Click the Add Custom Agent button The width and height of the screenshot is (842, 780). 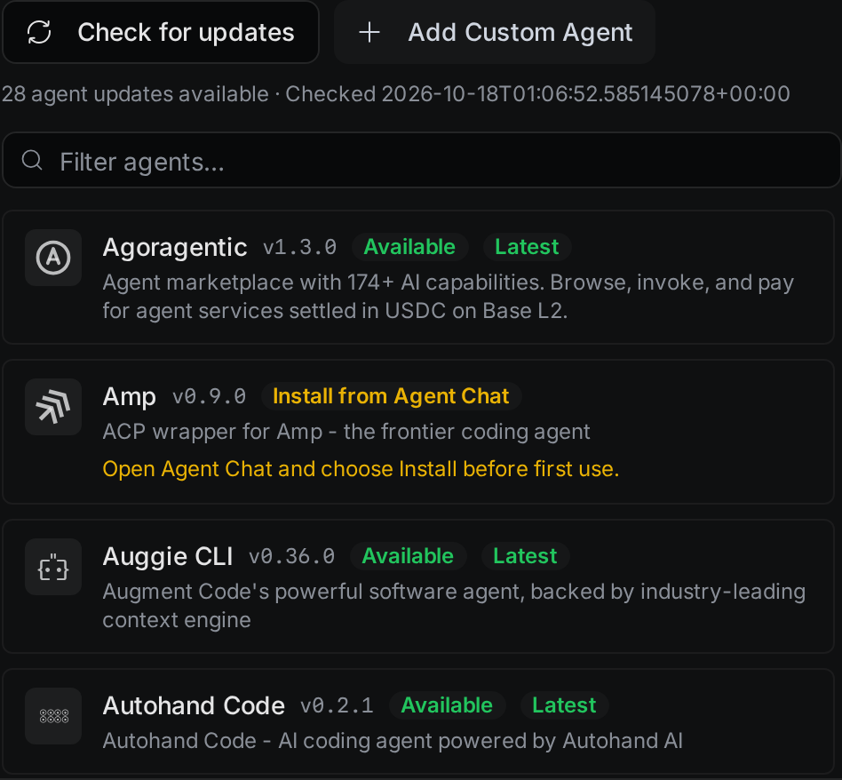(x=495, y=32)
